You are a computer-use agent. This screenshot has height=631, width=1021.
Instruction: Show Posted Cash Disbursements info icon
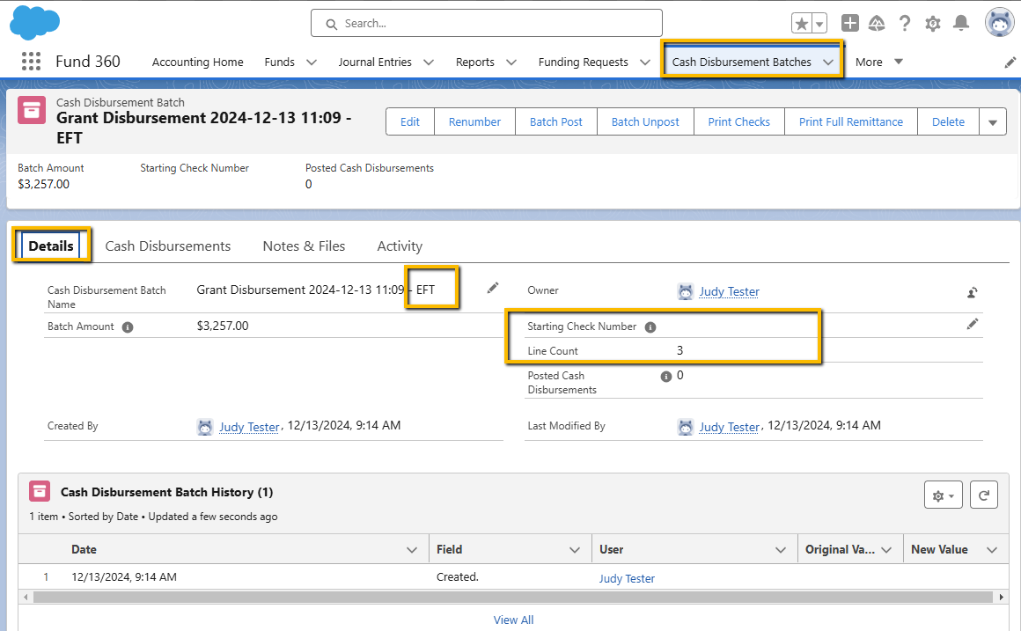click(x=665, y=377)
